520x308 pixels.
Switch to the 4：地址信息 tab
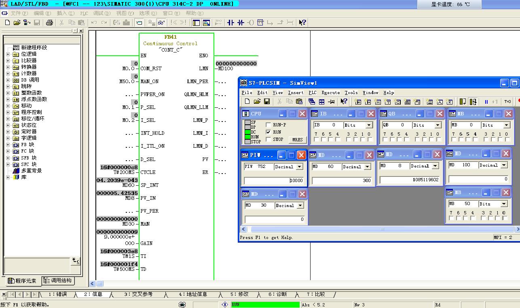[192, 294]
